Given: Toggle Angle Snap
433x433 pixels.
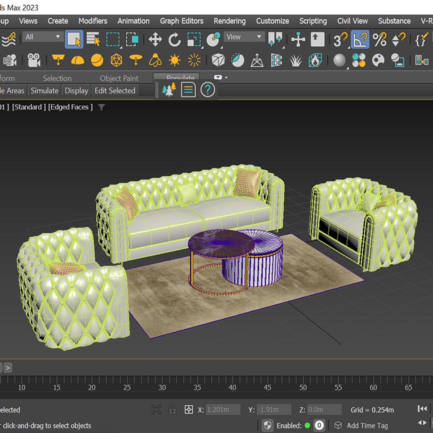Looking at the screenshot, I should pyautogui.click(x=360, y=39).
